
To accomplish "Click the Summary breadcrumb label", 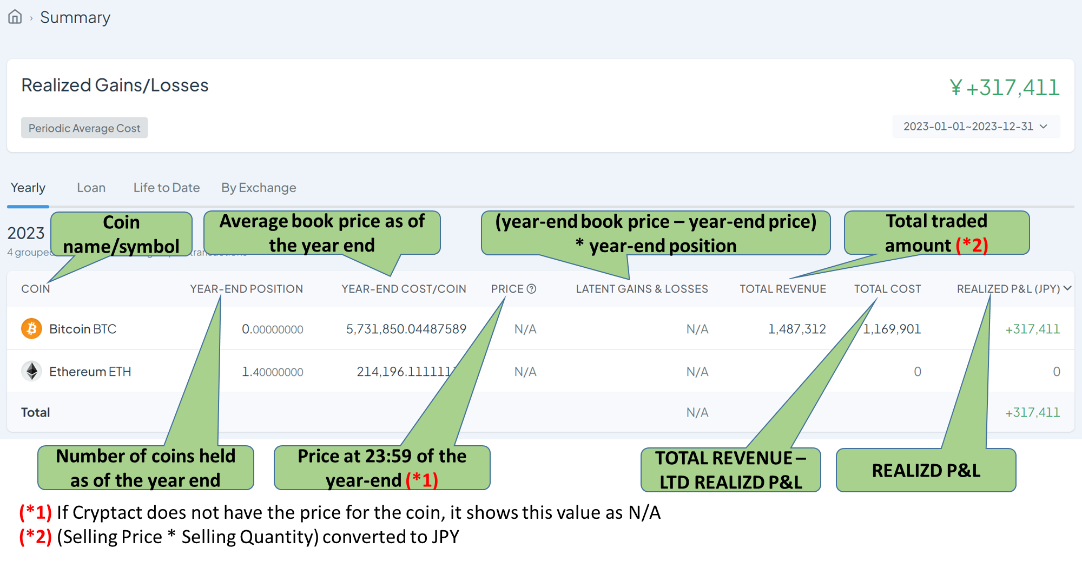I will (x=75, y=17).
